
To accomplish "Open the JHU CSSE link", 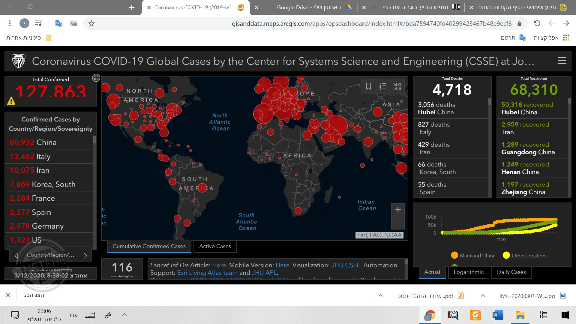I will pyautogui.click(x=346, y=265).
